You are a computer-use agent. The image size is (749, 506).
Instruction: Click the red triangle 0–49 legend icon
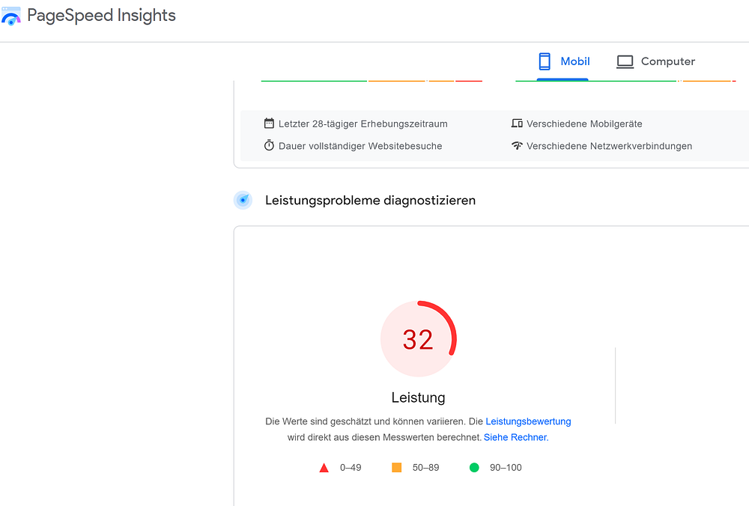324,468
